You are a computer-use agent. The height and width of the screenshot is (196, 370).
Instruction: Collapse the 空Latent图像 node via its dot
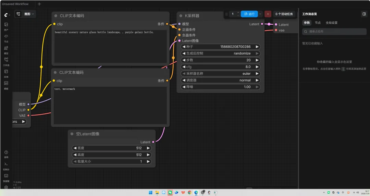click(72, 134)
